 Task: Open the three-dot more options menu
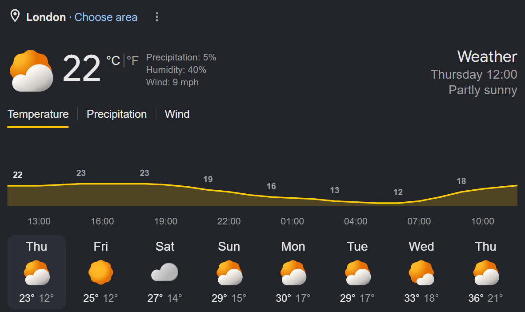(x=156, y=17)
